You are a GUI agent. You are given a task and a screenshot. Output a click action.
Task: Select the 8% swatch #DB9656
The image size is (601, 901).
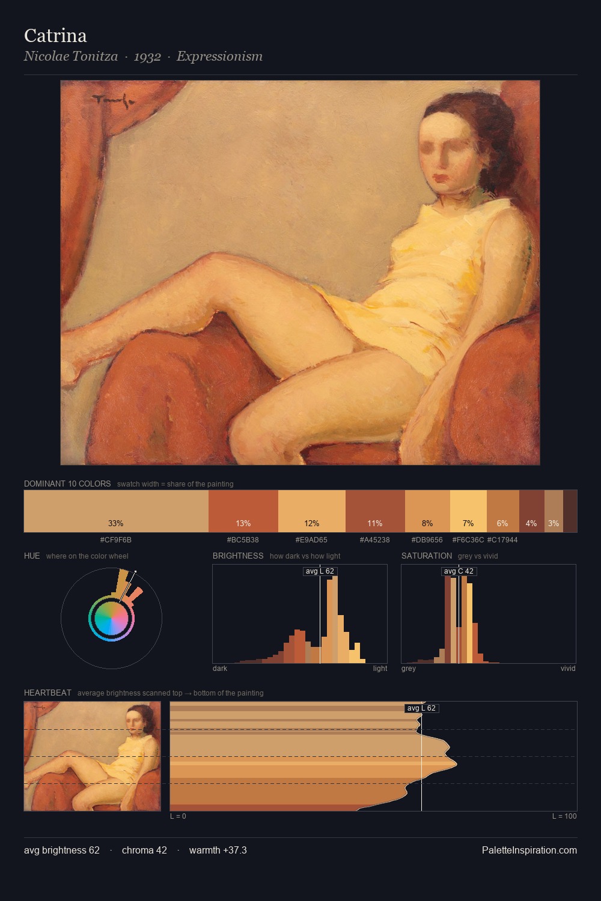(x=427, y=511)
